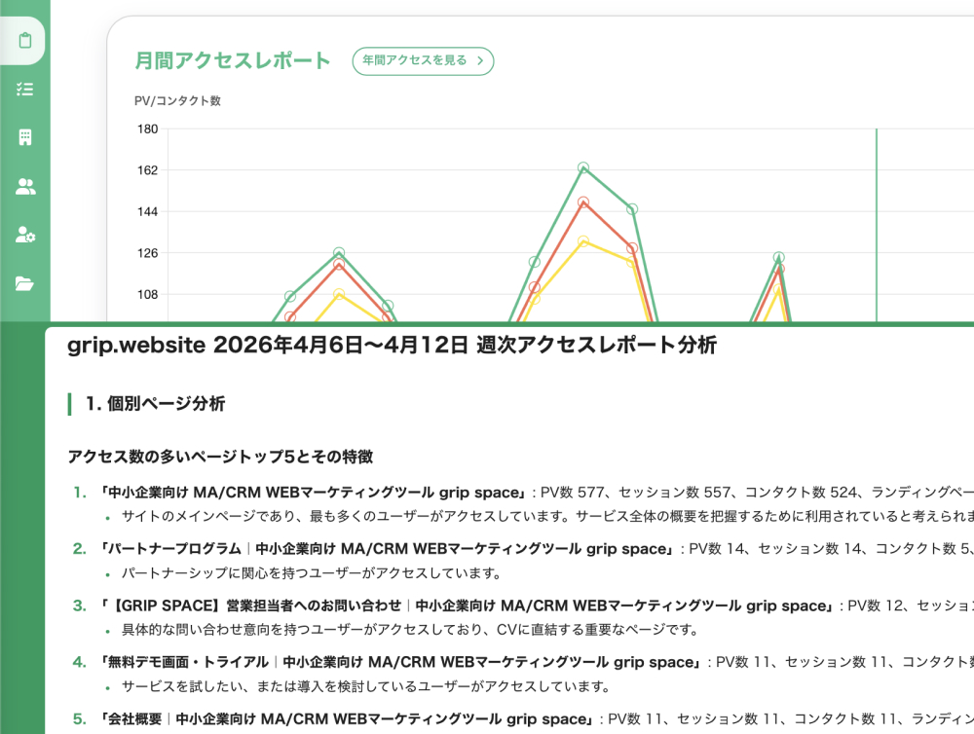
Task: Click a yellow line data point on the chart
Action: coord(584,239)
